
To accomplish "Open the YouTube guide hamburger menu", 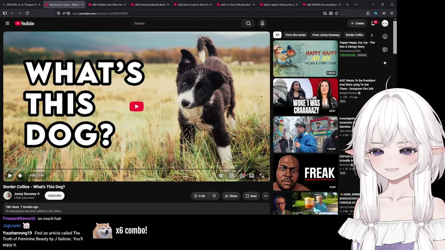I will (7, 23).
